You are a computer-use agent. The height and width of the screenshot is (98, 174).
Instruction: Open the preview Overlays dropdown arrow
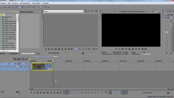[152, 11]
